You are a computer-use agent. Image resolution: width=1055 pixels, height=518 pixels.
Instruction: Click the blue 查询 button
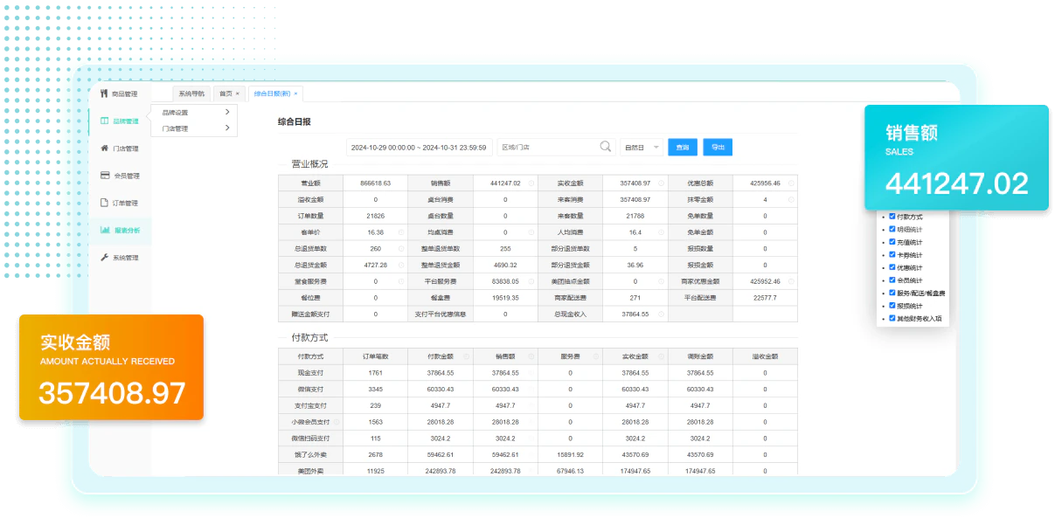tap(683, 148)
